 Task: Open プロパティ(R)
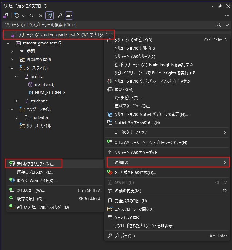167,236
